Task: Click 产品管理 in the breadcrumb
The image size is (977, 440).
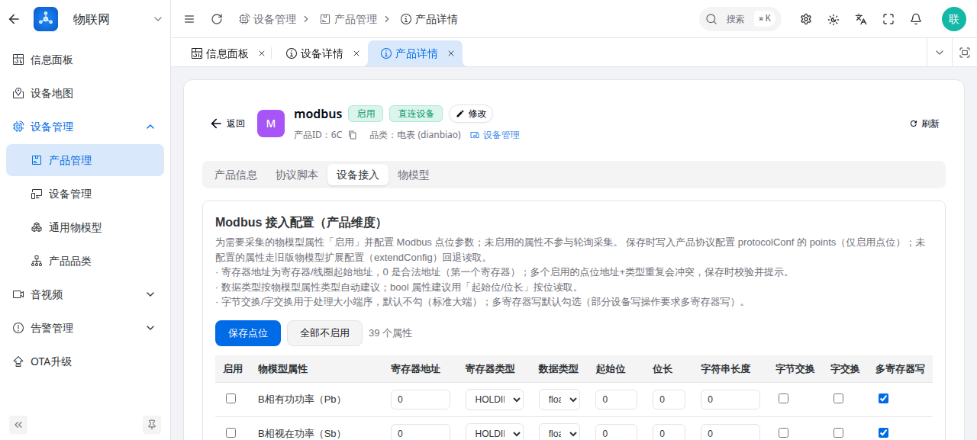Action: pos(348,19)
